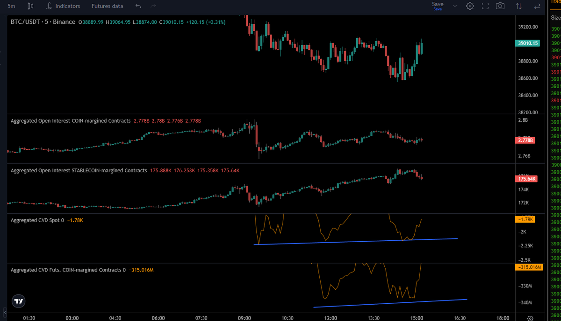Screen dimensions: 561x321
Task: Click the 175.64K open interest value label
Action: point(526,179)
